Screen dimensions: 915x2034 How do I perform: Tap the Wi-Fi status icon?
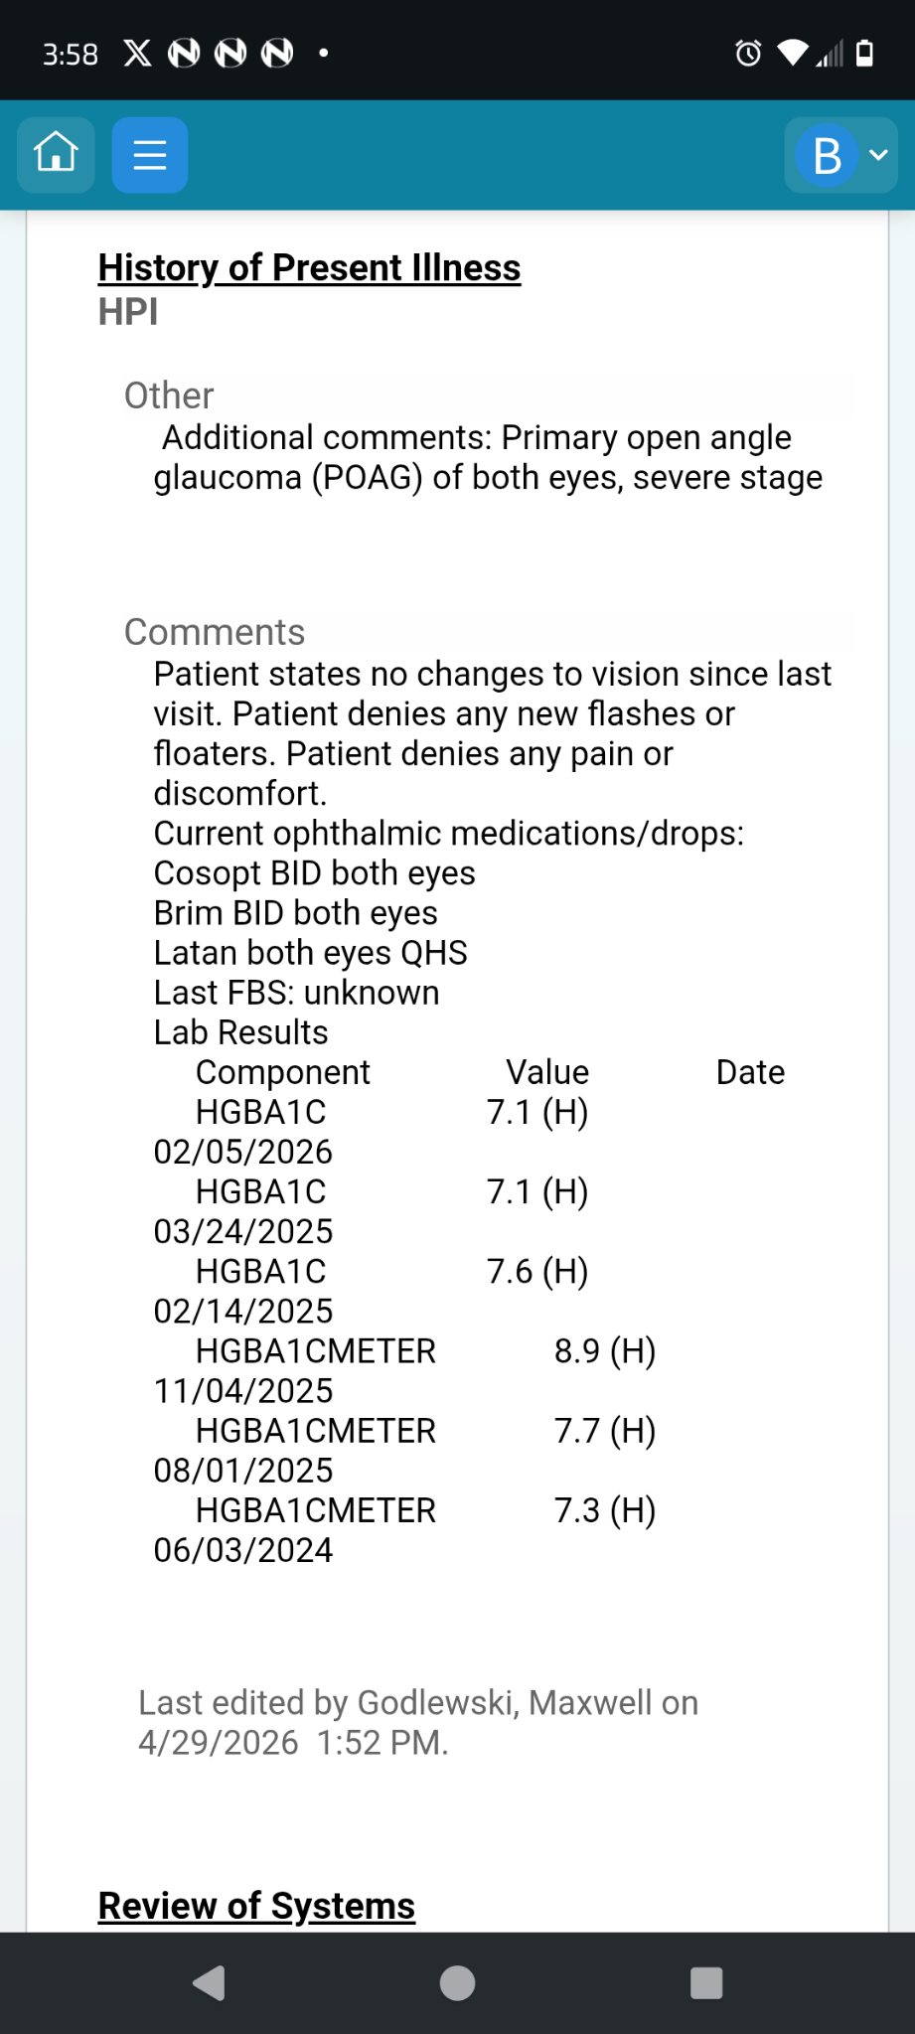[793, 53]
